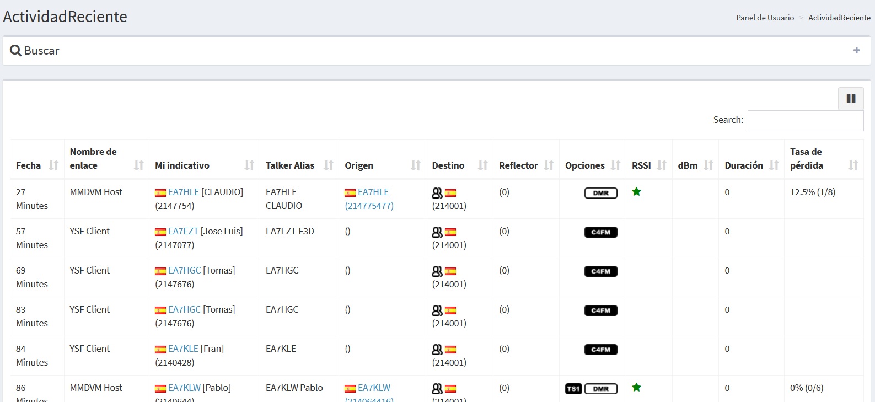The width and height of the screenshot is (875, 402).
Task: Click the Talker Alias sort arrows
Action: (329, 165)
